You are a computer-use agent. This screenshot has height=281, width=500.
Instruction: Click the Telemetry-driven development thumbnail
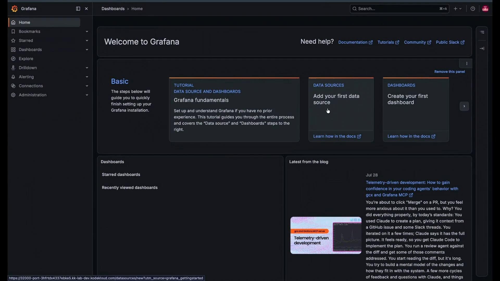[326, 236]
